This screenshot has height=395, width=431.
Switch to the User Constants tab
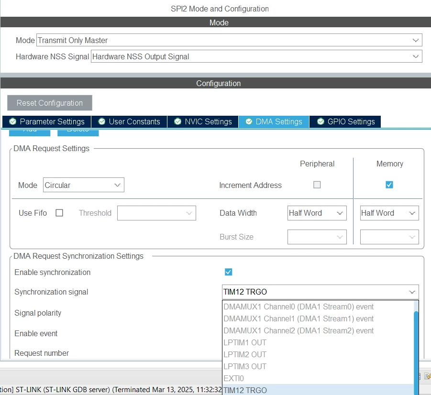(129, 121)
